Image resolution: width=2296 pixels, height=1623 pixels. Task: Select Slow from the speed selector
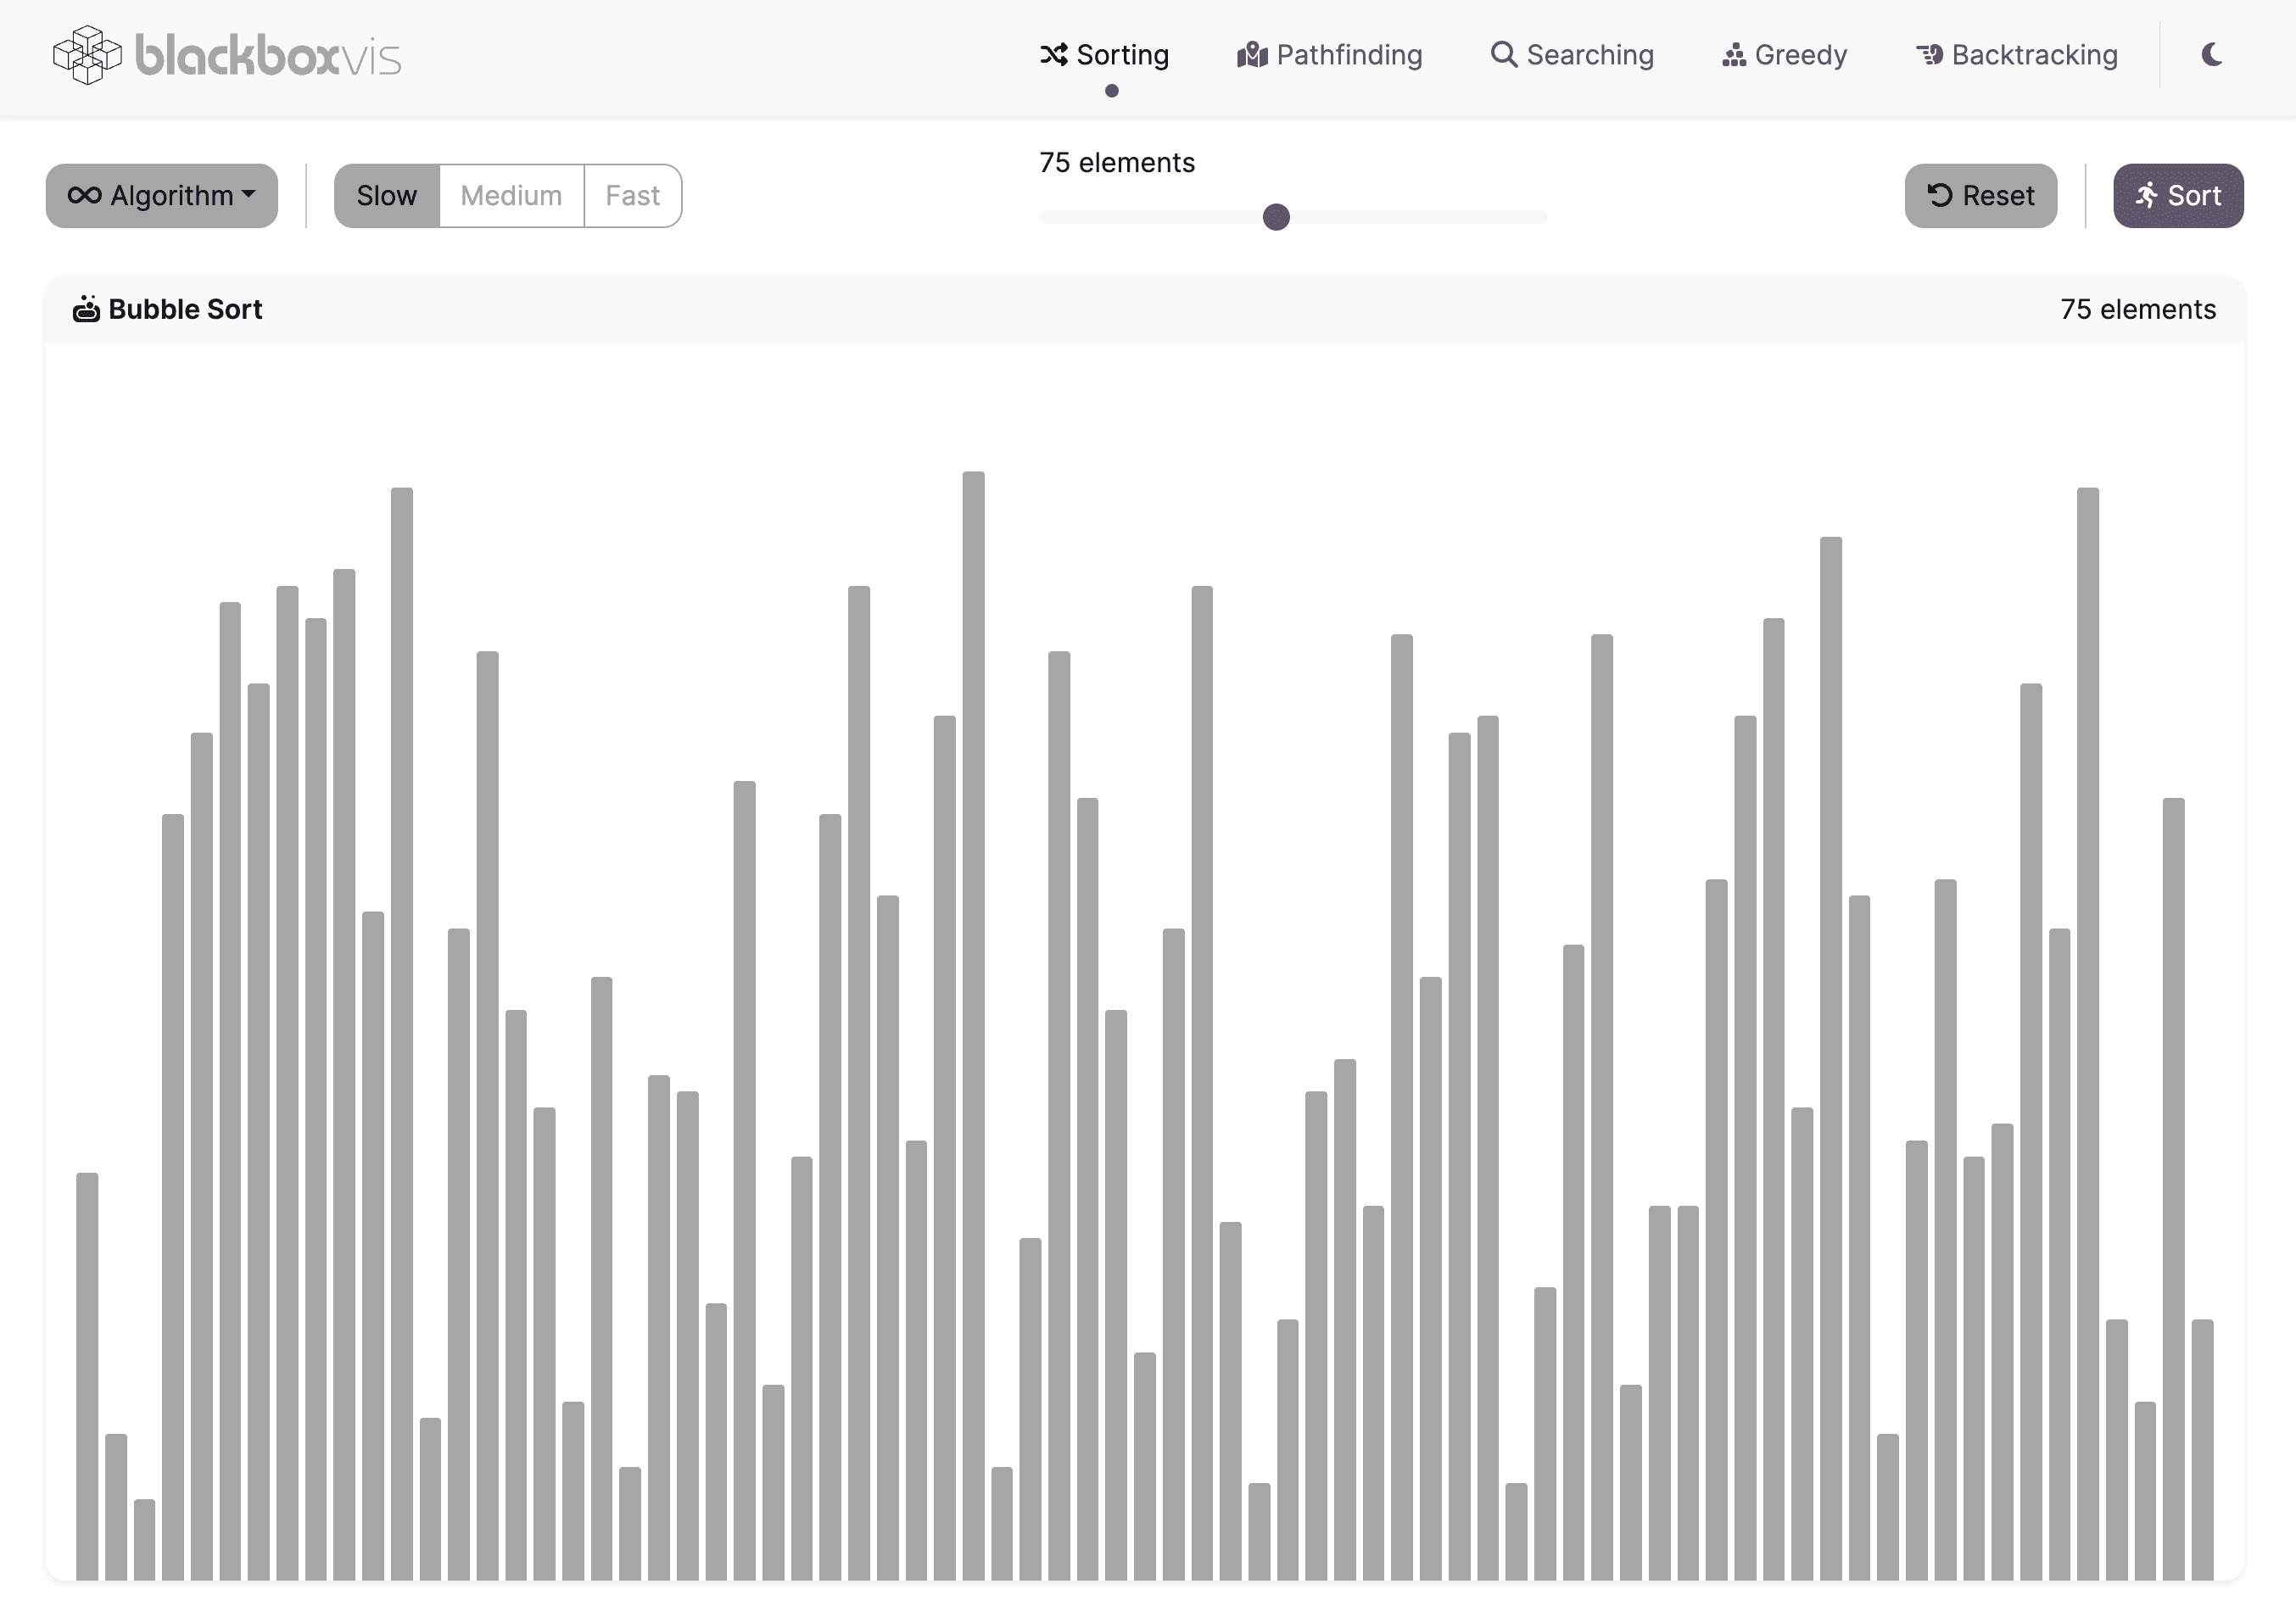click(386, 195)
